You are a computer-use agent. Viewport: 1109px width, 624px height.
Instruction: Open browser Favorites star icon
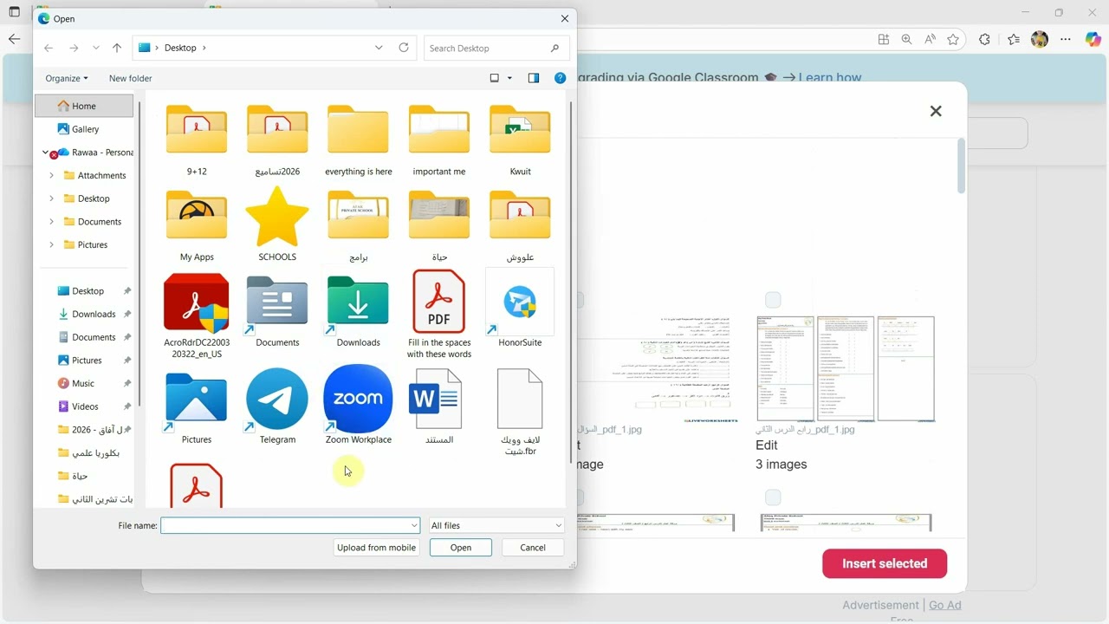953,39
